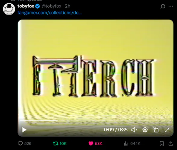Bookmark this tobyfox post
This screenshot has height=150, width=177.
tap(162, 143)
